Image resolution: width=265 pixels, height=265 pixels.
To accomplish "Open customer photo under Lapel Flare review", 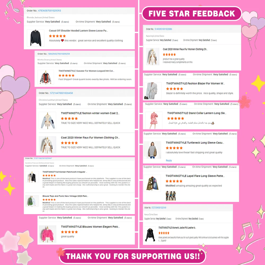I will (x=171, y=196).
